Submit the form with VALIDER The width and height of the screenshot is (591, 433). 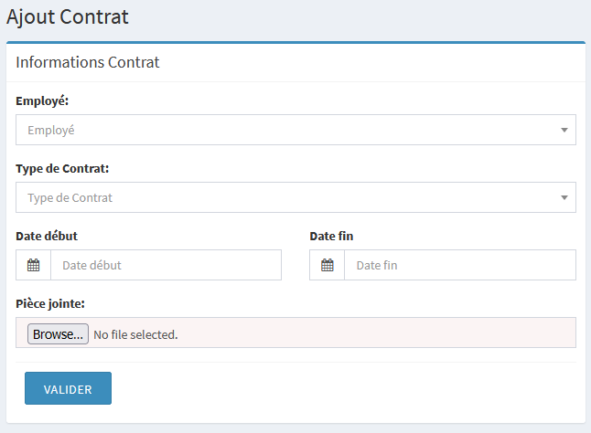click(x=68, y=388)
